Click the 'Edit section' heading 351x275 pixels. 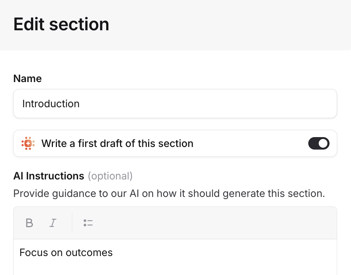(61, 24)
